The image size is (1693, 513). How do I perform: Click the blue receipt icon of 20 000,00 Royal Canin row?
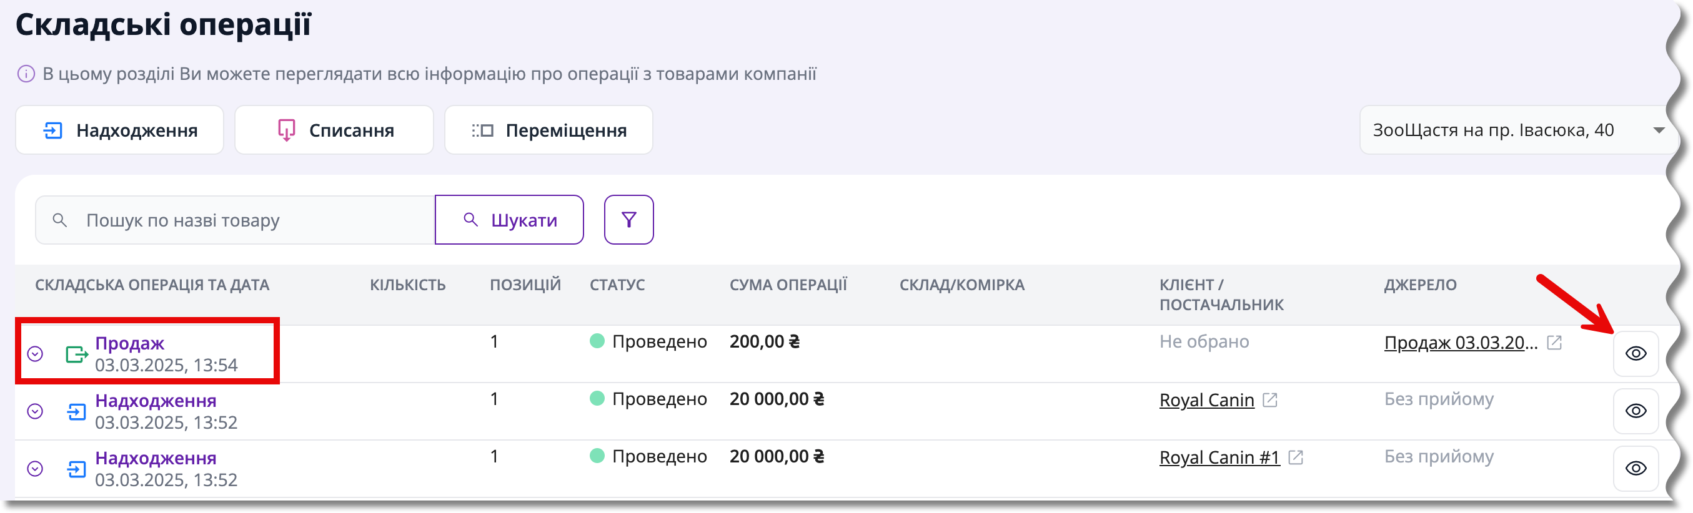pyautogui.click(x=77, y=412)
